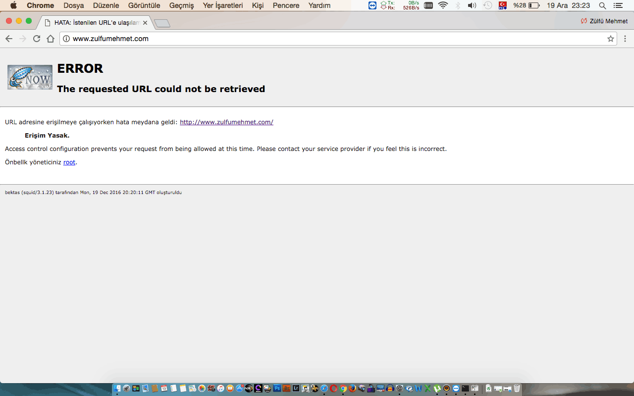Open Wi-Fi status in menu bar
634x396 pixels.
[443, 5]
